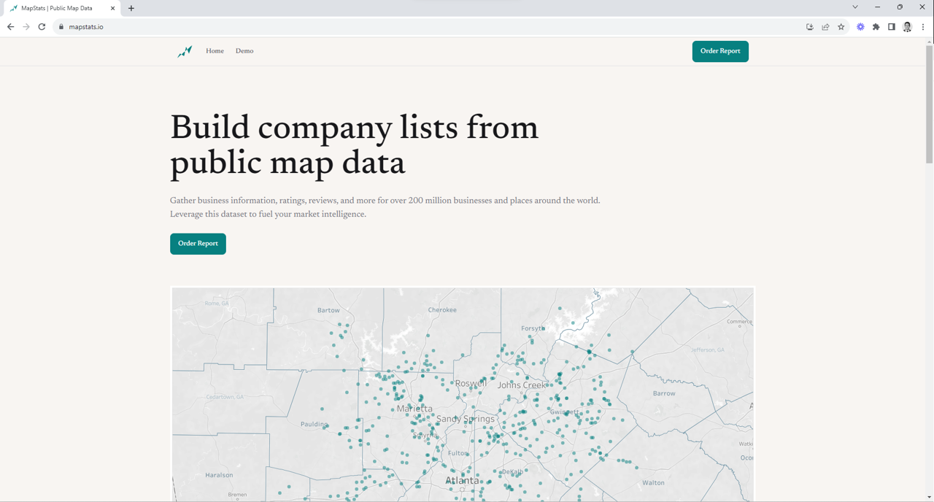Click the Haralson county label
This screenshot has height=502, width=934.
pos(219,475)
